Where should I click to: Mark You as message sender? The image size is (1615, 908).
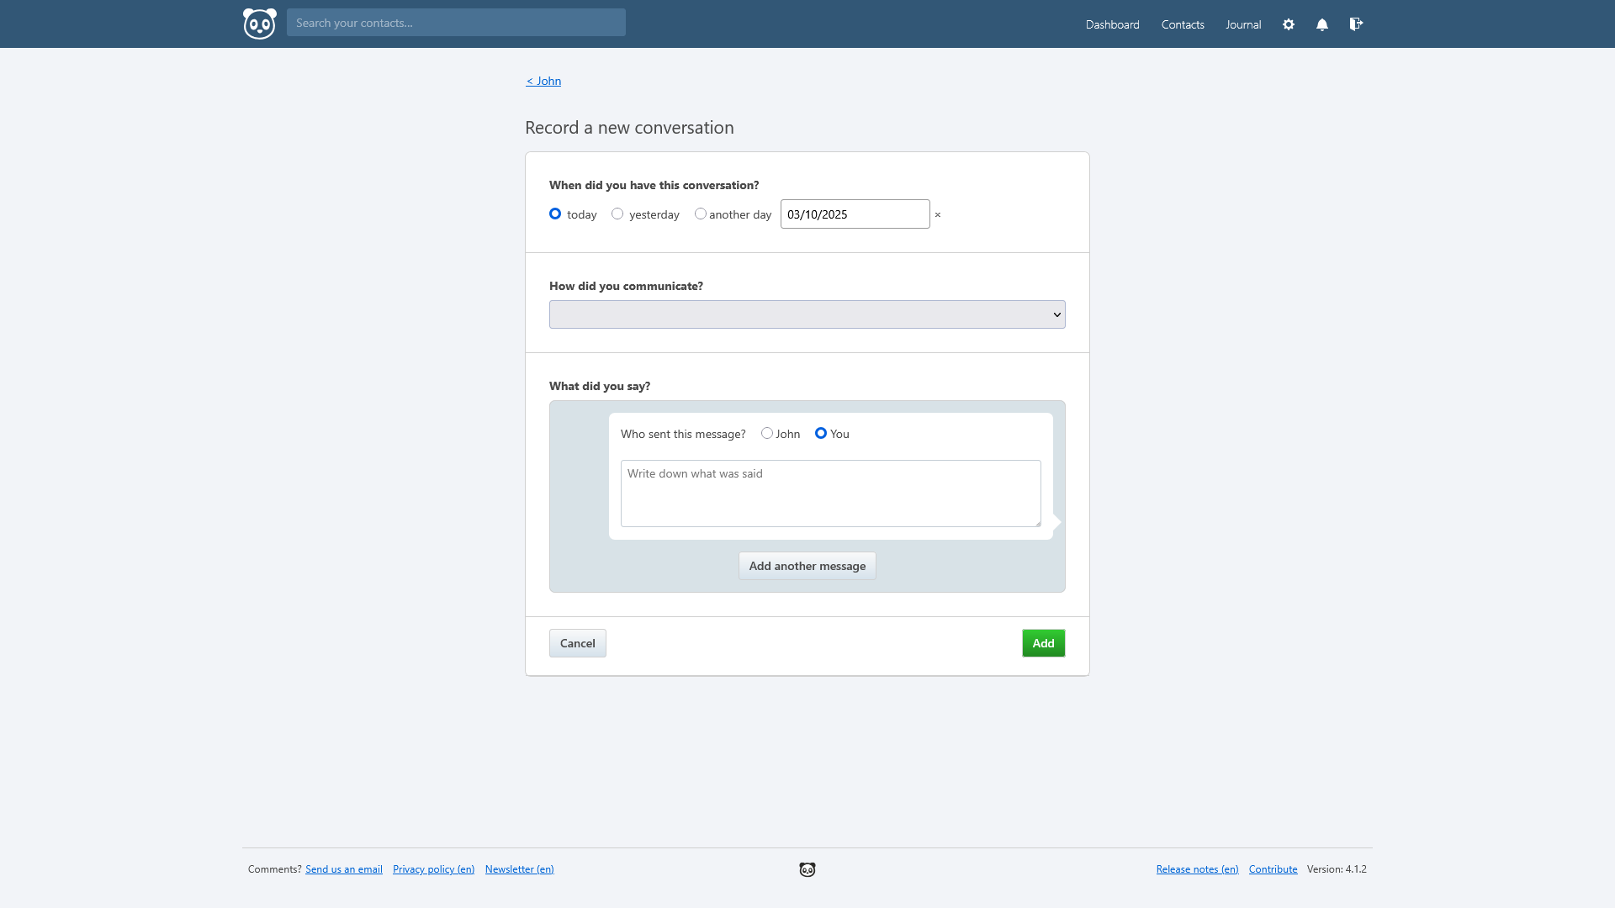821,433
